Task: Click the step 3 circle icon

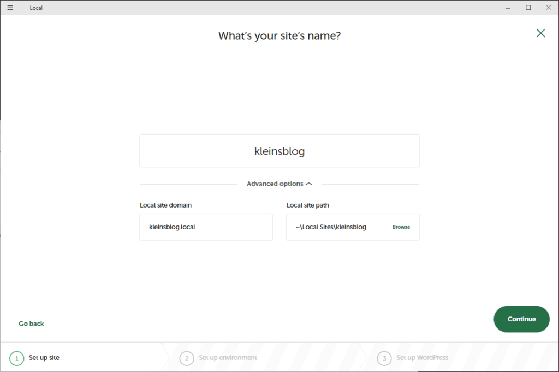Action: (384, 358)
